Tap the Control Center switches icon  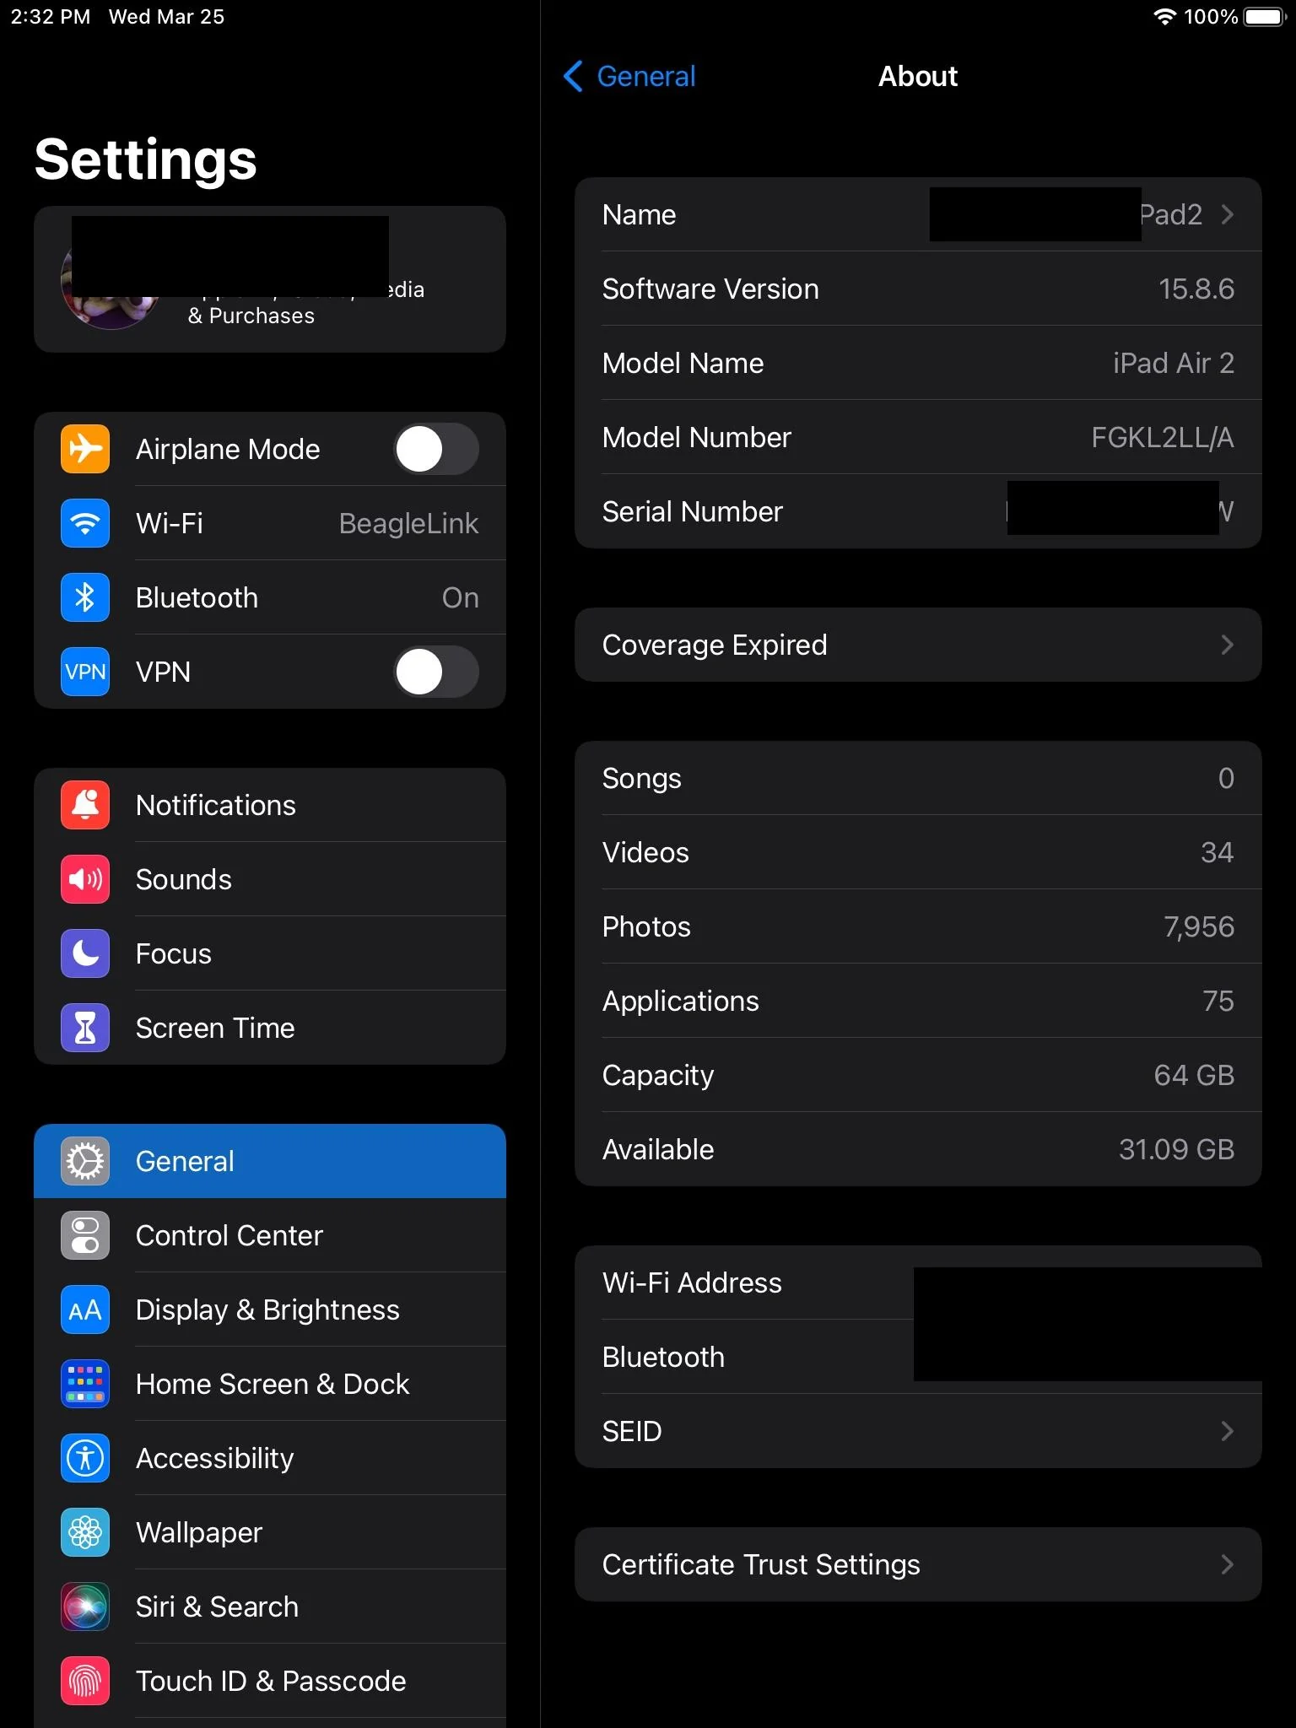85,1235
